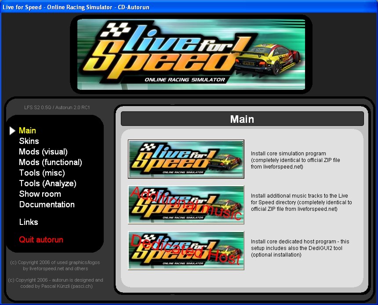This screenshot has width=378, height=305.
Task: Click the "Main" panel heading bar
Action: pos(242,119)
